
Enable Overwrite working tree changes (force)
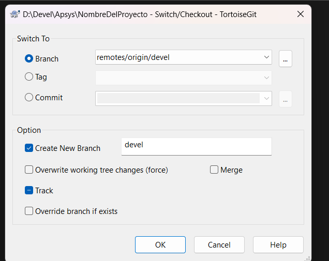pos(29,170)
